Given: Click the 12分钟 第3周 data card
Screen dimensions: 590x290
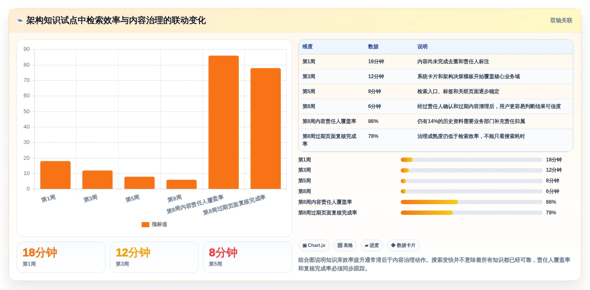Looking at the screenshot, I should (x=154, y=257).
